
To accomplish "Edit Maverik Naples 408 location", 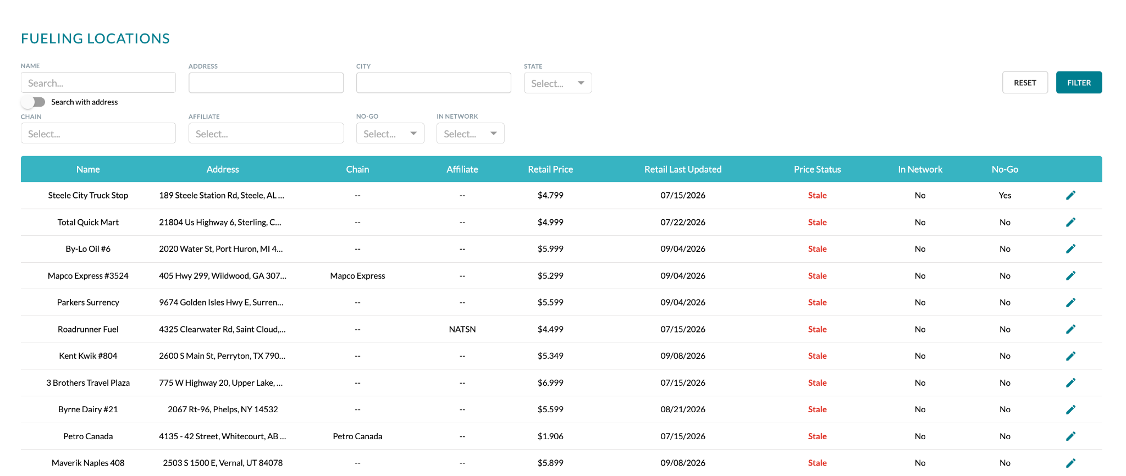I will click(x=1070, y=463).
